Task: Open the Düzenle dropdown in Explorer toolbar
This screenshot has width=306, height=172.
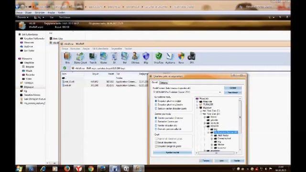Action: click(23, 17)
